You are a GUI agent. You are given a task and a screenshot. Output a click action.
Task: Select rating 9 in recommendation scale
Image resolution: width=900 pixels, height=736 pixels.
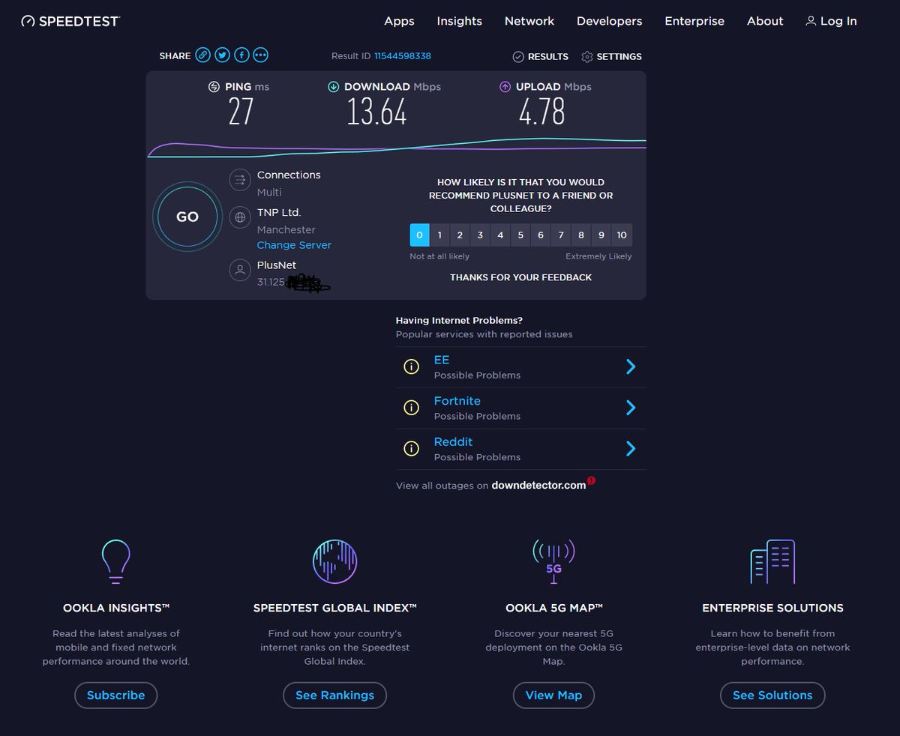601,235
